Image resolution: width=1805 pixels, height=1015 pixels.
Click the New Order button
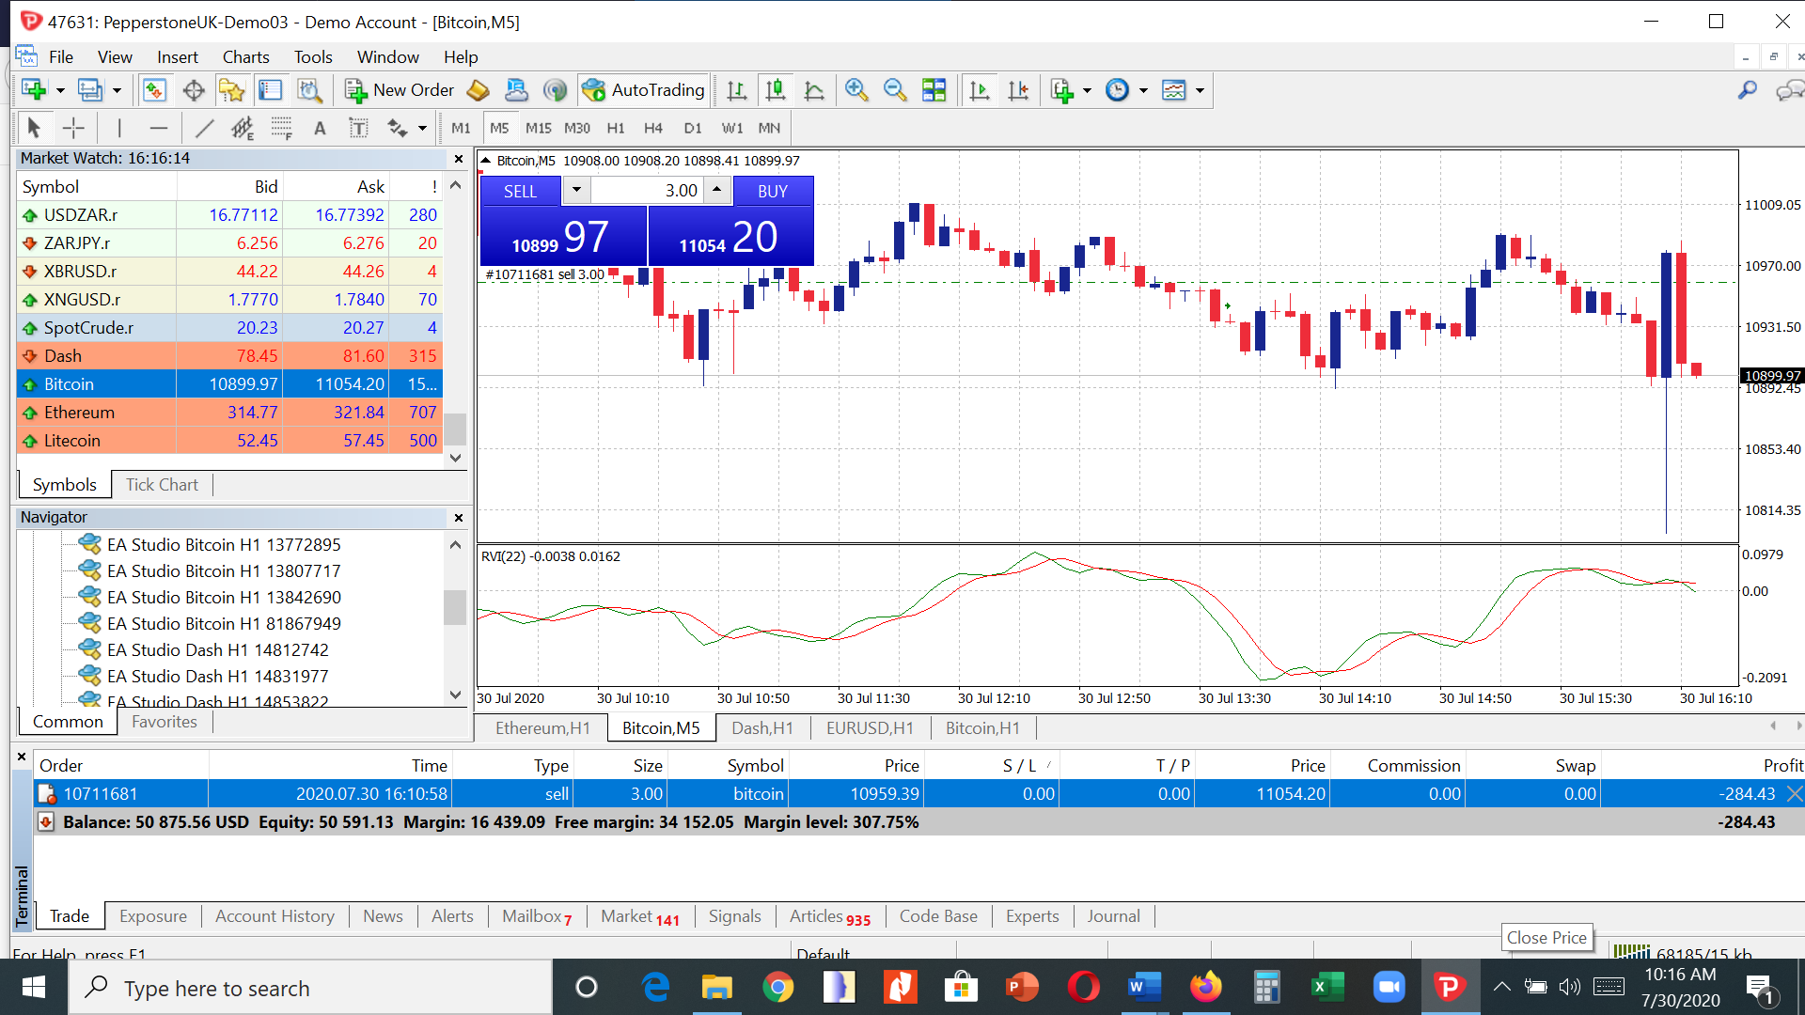pyautogui.click(x=400, y=90)
